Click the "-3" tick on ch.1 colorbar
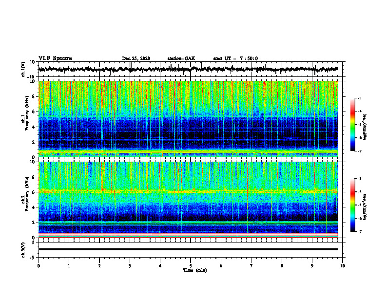Viewport: 386px width, 298px height. 359,98
